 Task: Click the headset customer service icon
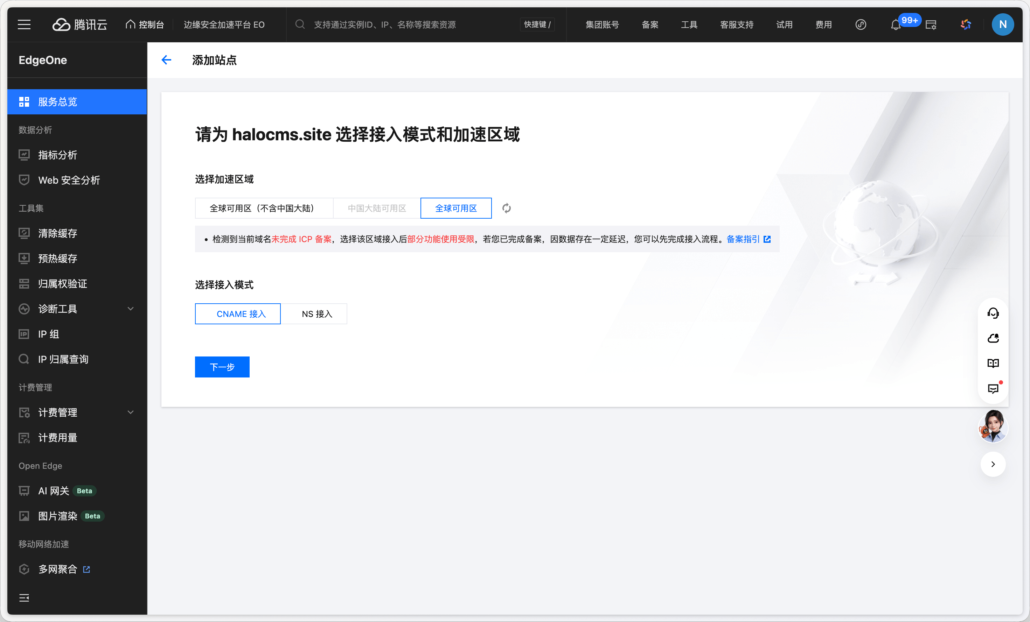pos(993,313)
